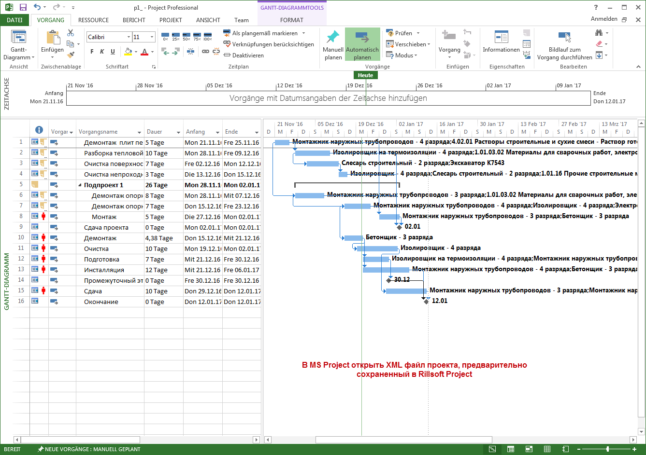Click the Heute marker on timeline
Screen dimensions: 646x455
coord(365,75)
